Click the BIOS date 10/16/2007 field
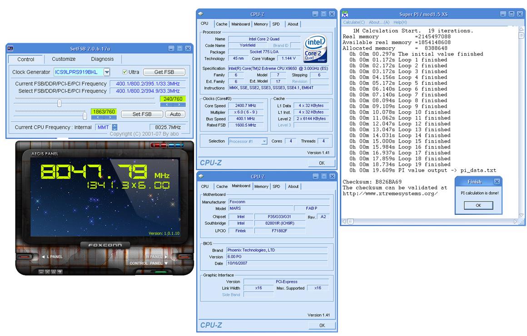Image resolution: width=527 pixels, height=336 pixels. 277,263
